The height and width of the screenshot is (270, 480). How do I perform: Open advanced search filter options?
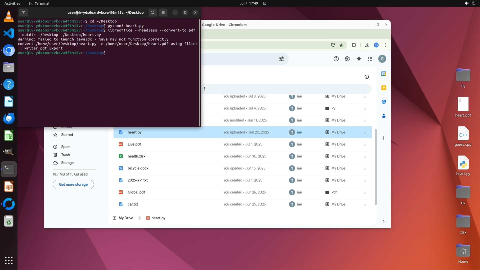(x=281, y=59)
